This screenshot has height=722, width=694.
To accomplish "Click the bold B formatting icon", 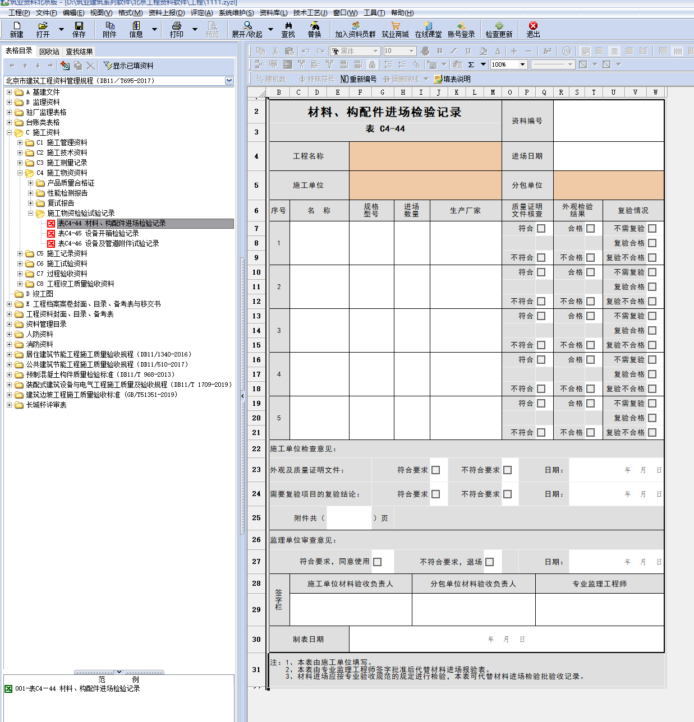I will point(440,51).
